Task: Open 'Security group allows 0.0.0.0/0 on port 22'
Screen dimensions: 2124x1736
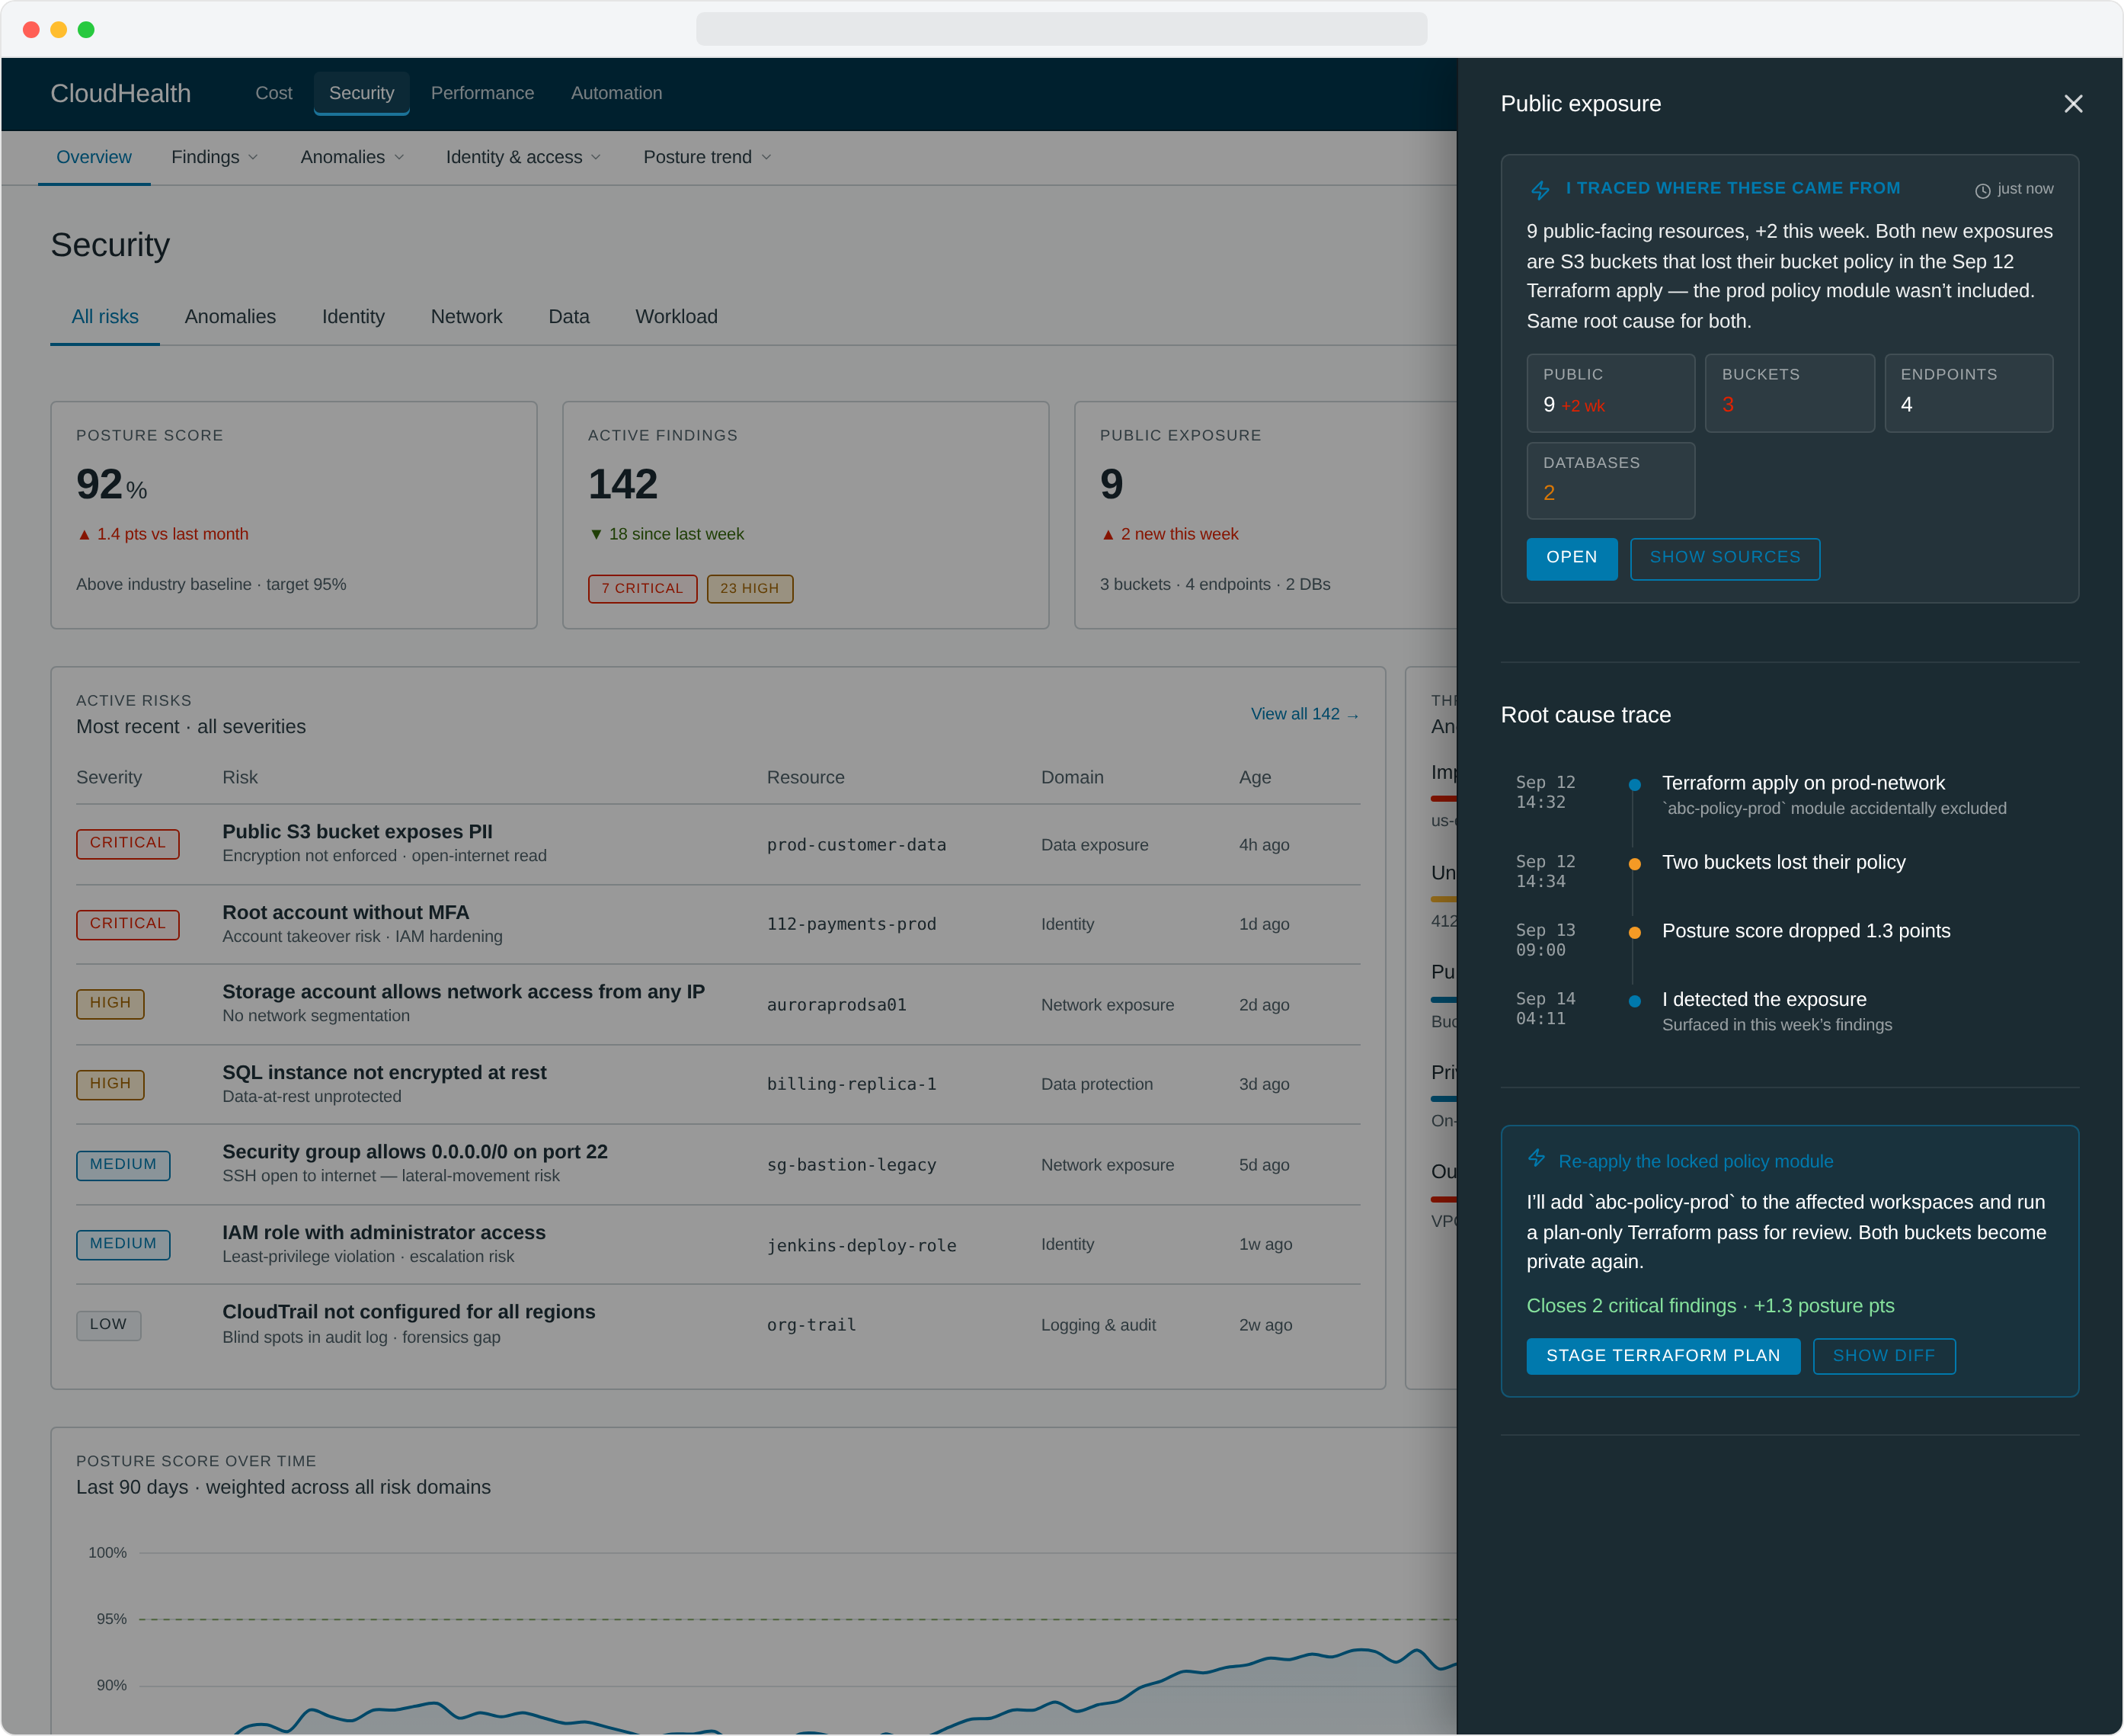Action: tap(718, 1164)
